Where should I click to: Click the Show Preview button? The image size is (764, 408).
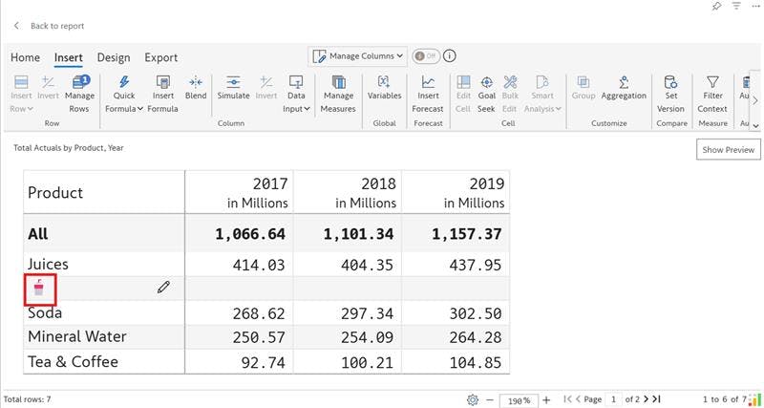click(729, 150)
